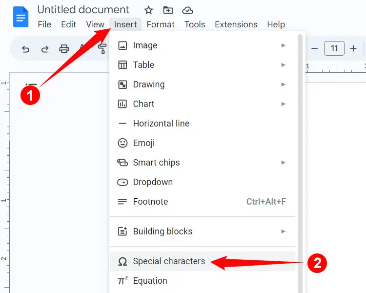Choose Equation in the Insert menu
Viewport: 366px width, 293px height.
(x=150, y=281)
